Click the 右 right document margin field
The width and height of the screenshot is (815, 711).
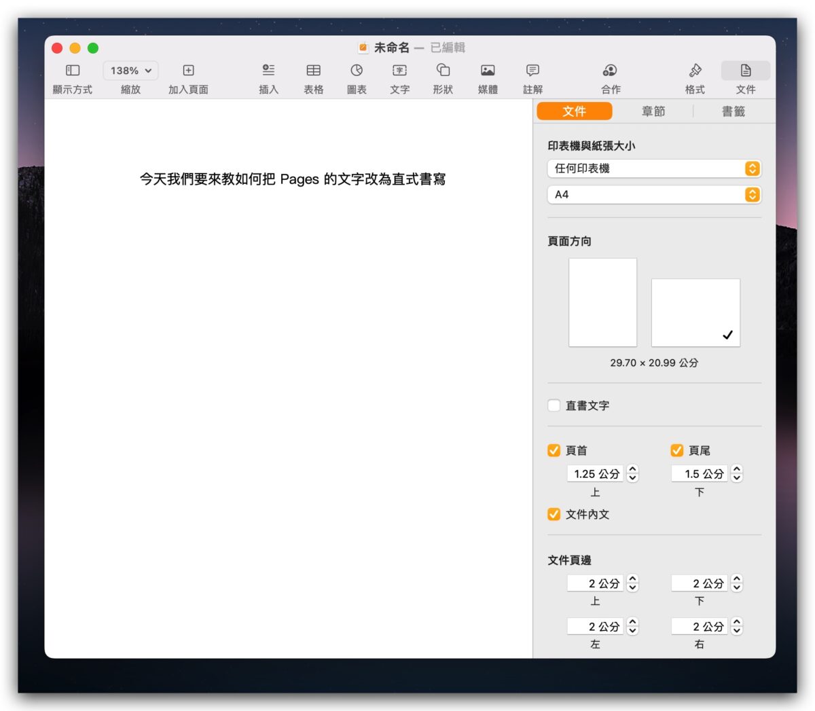click(x=700, y=626)
